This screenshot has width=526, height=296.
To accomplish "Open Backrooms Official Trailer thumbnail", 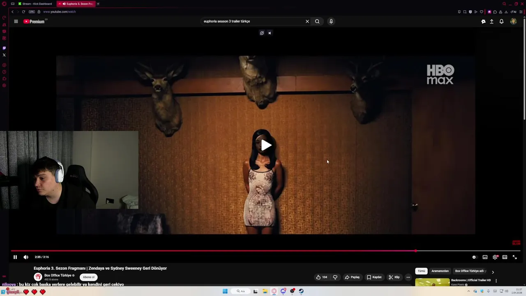I will (x=432, y=282).
